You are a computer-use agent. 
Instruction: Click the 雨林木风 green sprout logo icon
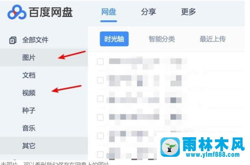pos(170,147)
